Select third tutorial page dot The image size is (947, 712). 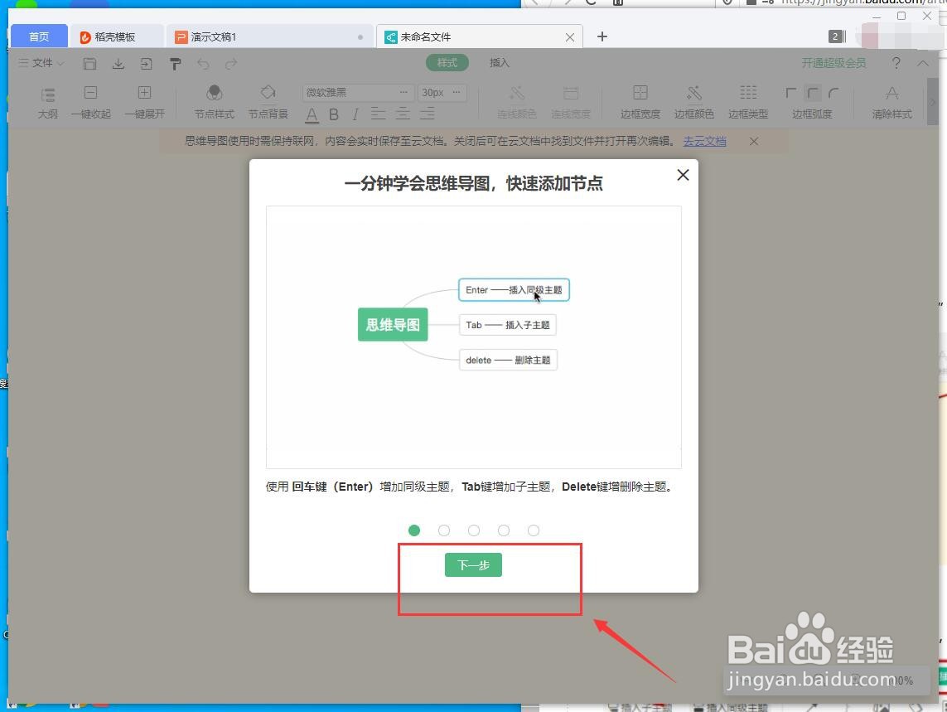[x=474, y=530]
